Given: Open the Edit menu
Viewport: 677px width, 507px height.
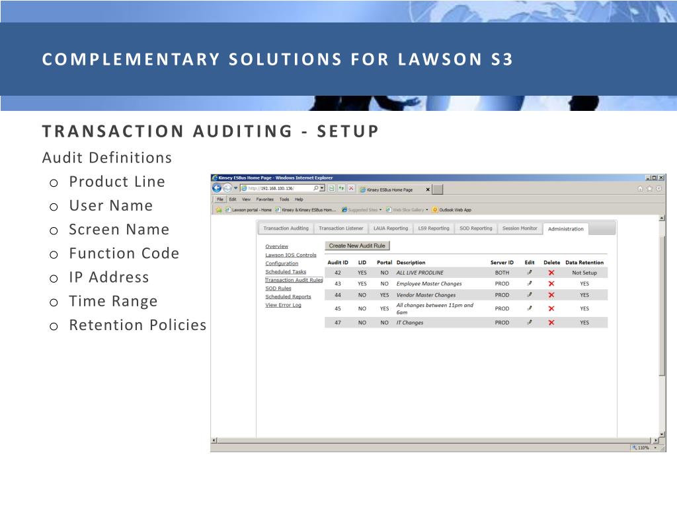Looking at the screenshot, I should (233, 199).
